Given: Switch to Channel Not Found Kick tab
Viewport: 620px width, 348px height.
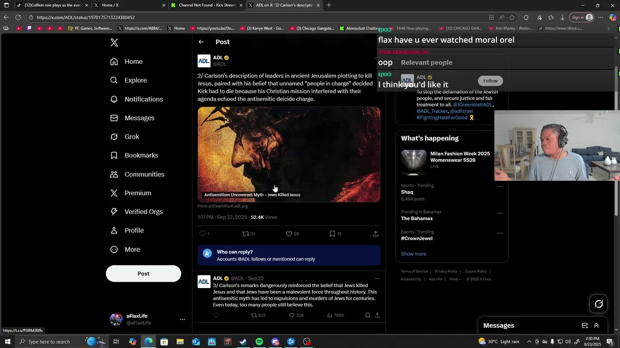Looking at the screenshot, I should click(x=207, y=5).
